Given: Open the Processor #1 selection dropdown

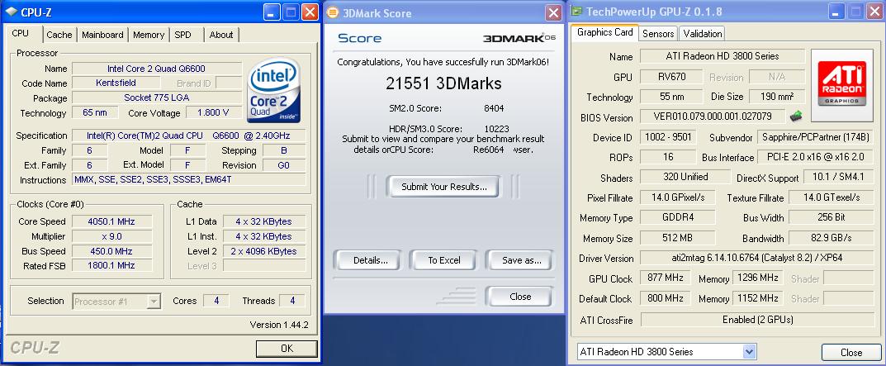Looking at the screenshot, I should pos(153,301).
